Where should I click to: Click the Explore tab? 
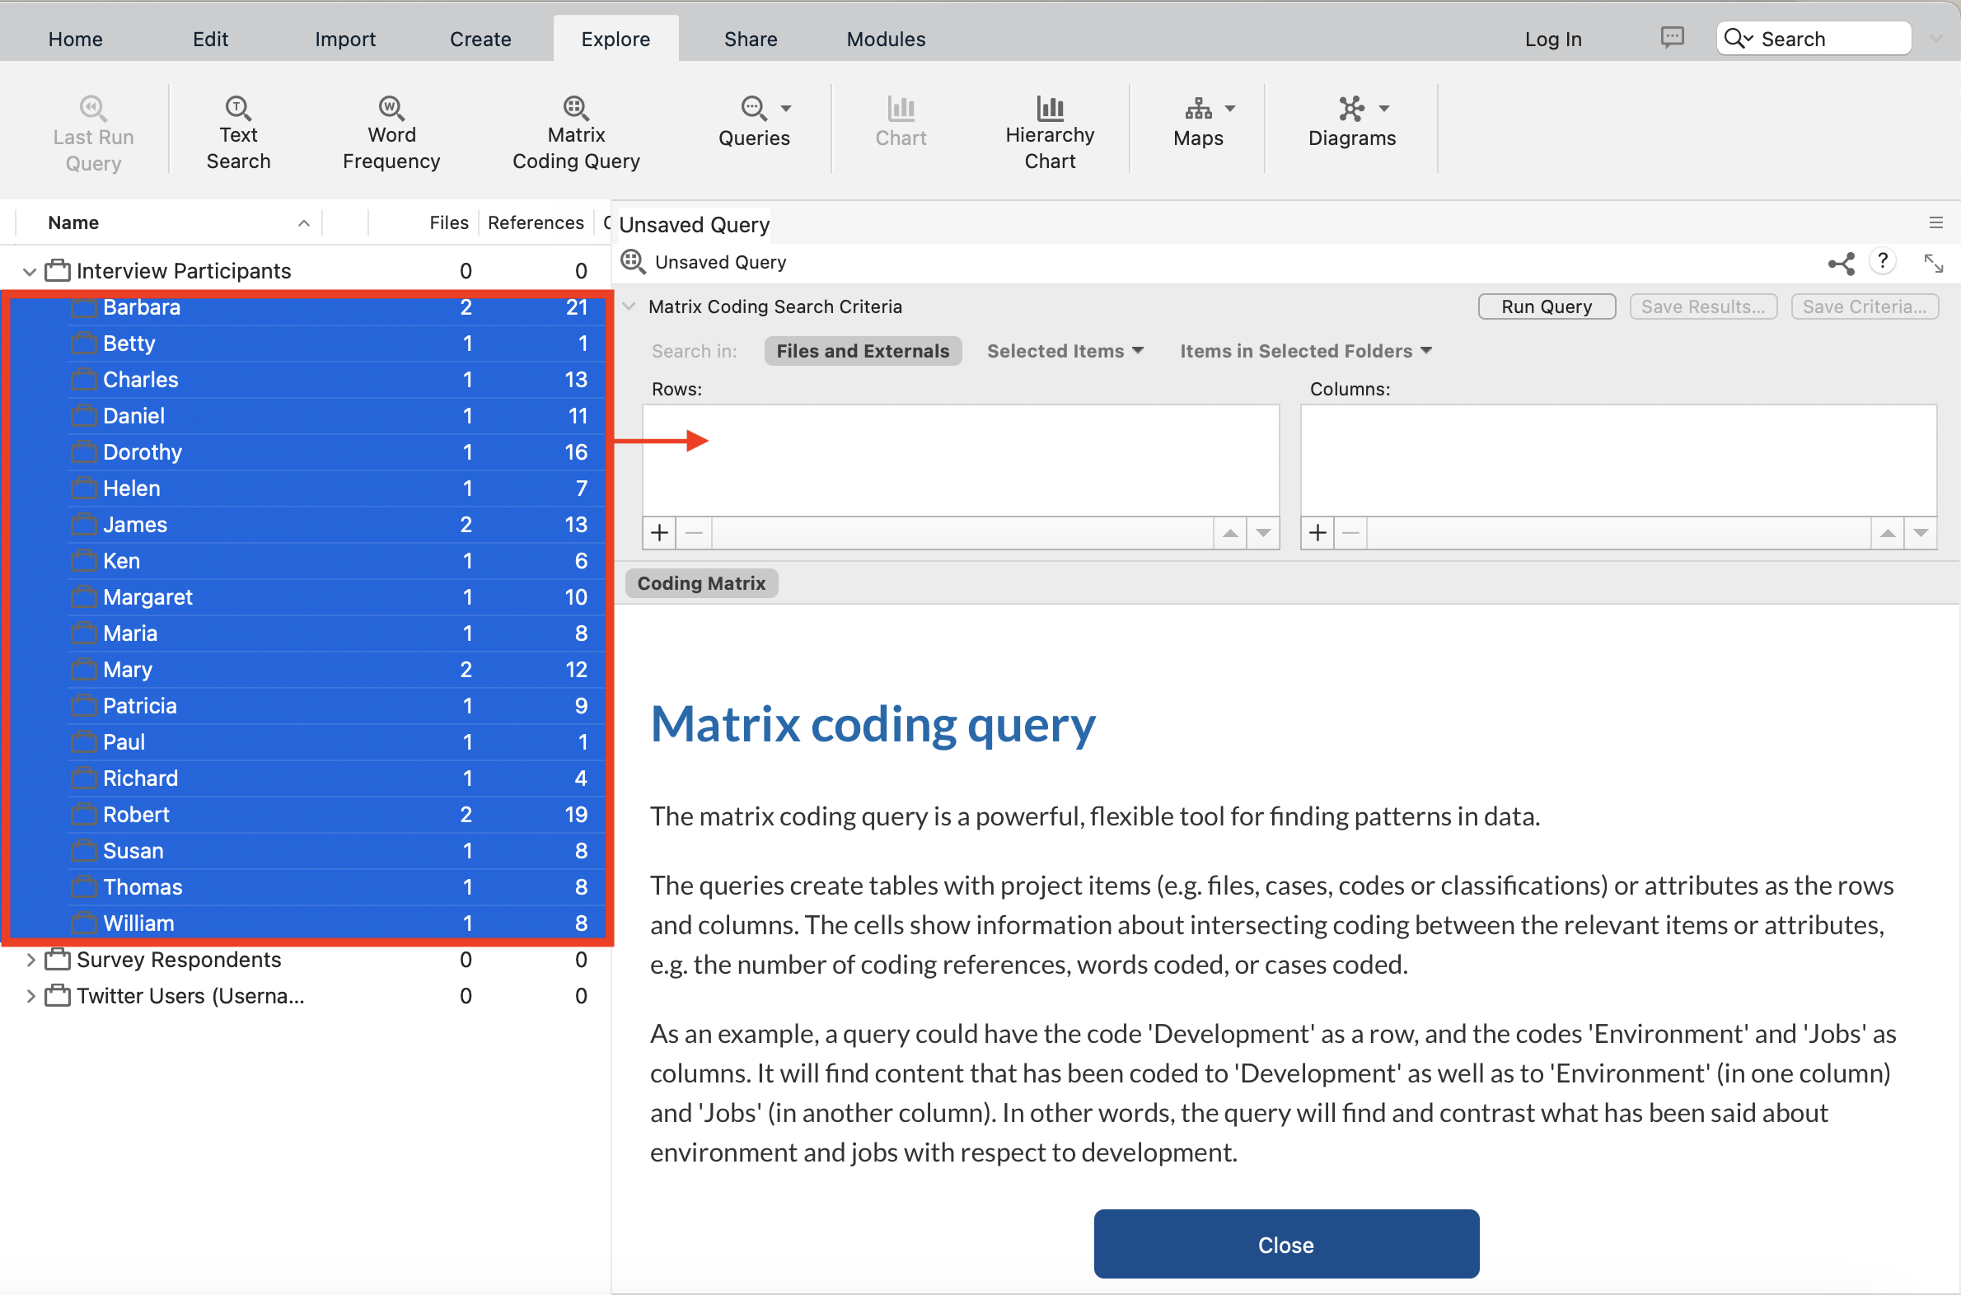click(x=614, y=39)
